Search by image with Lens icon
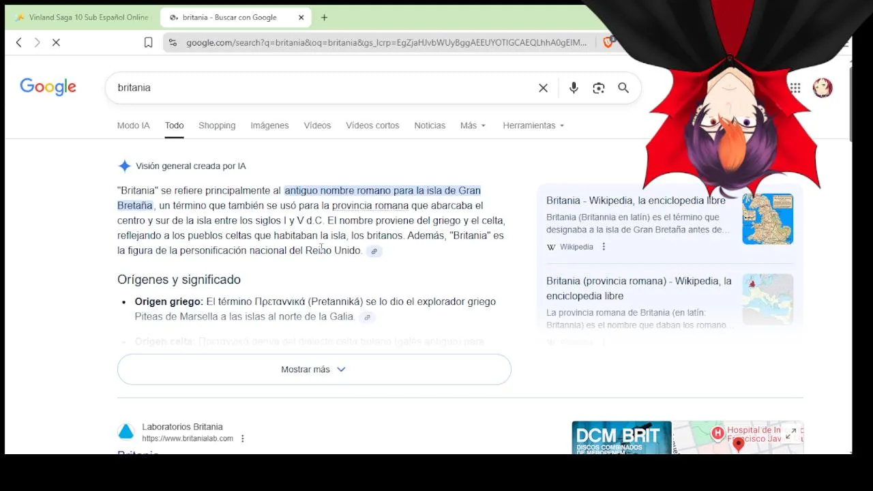The image size is (873, 491). tap(598, 87)
